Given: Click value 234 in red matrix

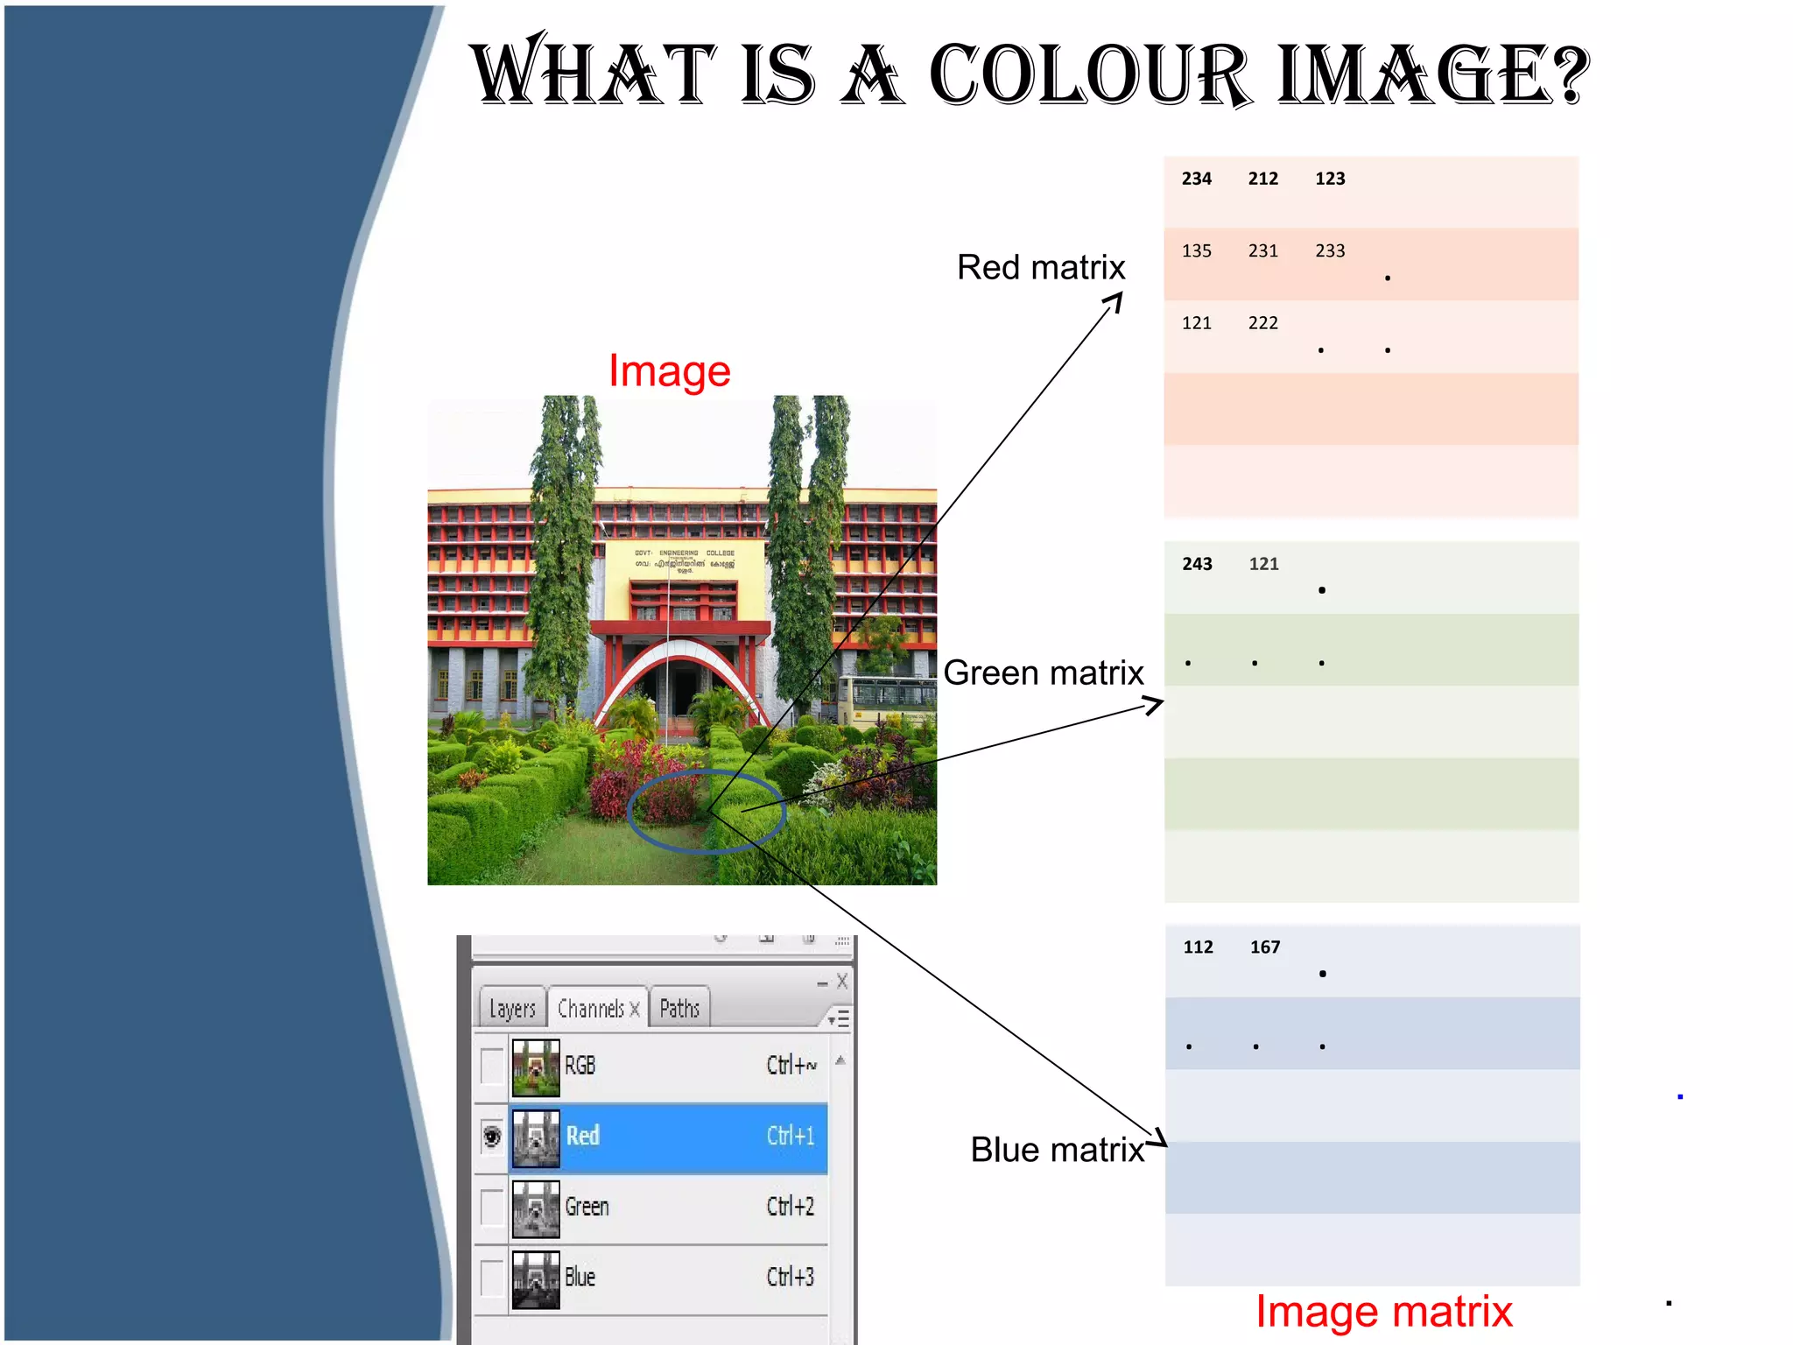Looking at the screenshot, I should tap(1197, 179).
